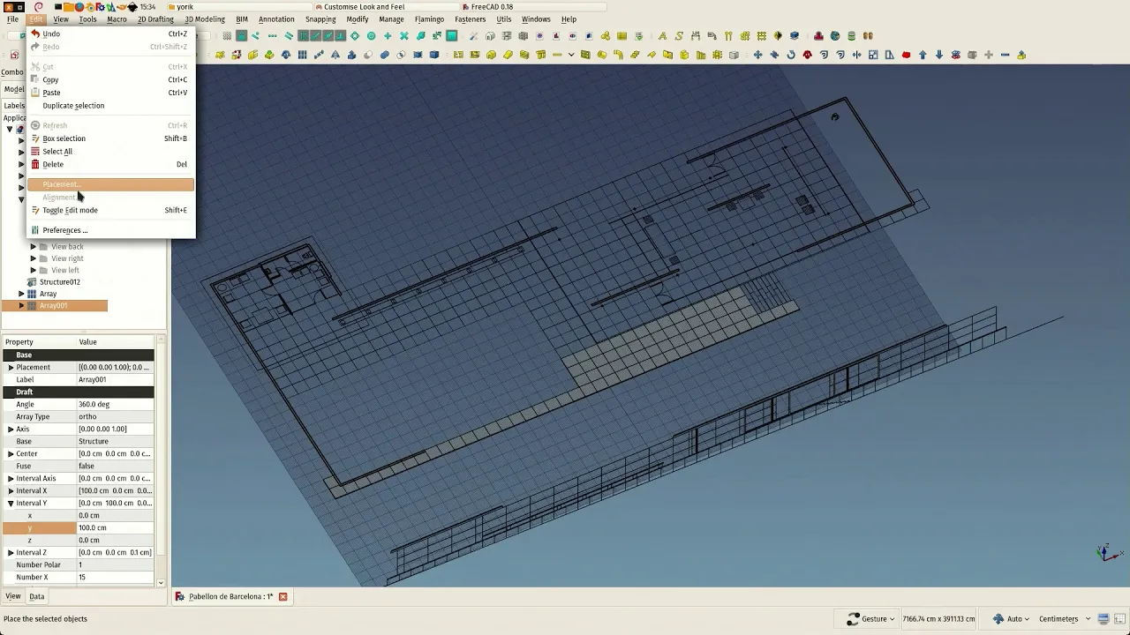
Task: Close the Pabellon de Barcelona document tab
Action: pyautogui.click(x=282, y=596)
